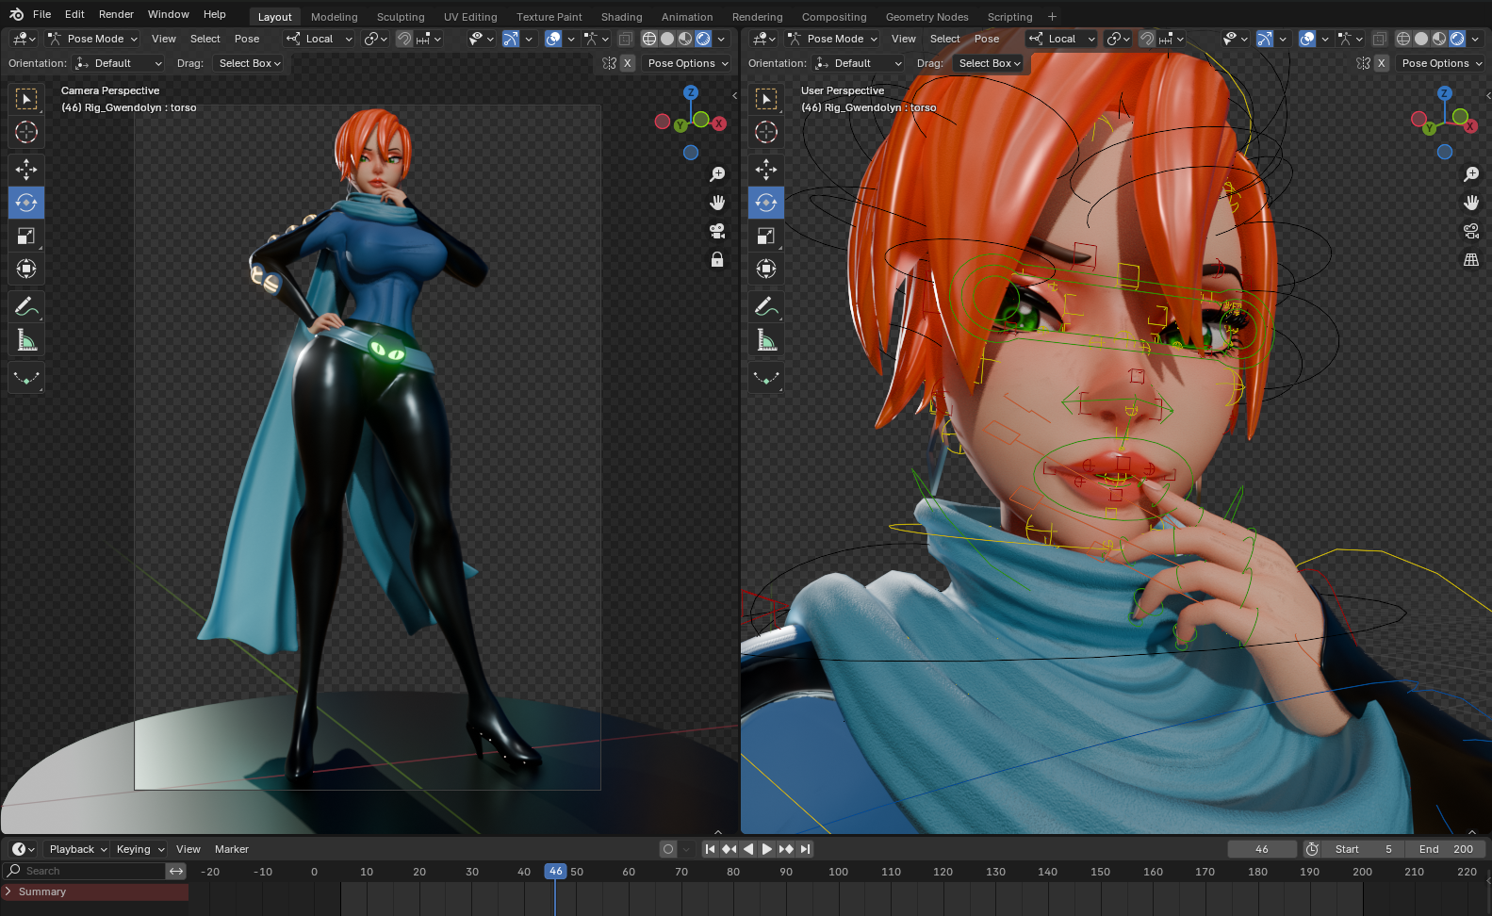The height and width of the screenshot is (916, 1492).
Task: Play animation in reverse
Action: (748, 849)
